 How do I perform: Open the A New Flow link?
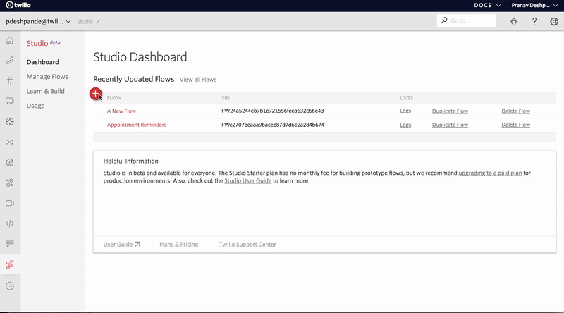tap(121, 111)
